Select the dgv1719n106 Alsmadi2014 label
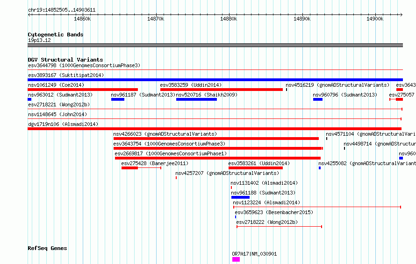Viewport: 416px width, 264px height. pos(63,124)
